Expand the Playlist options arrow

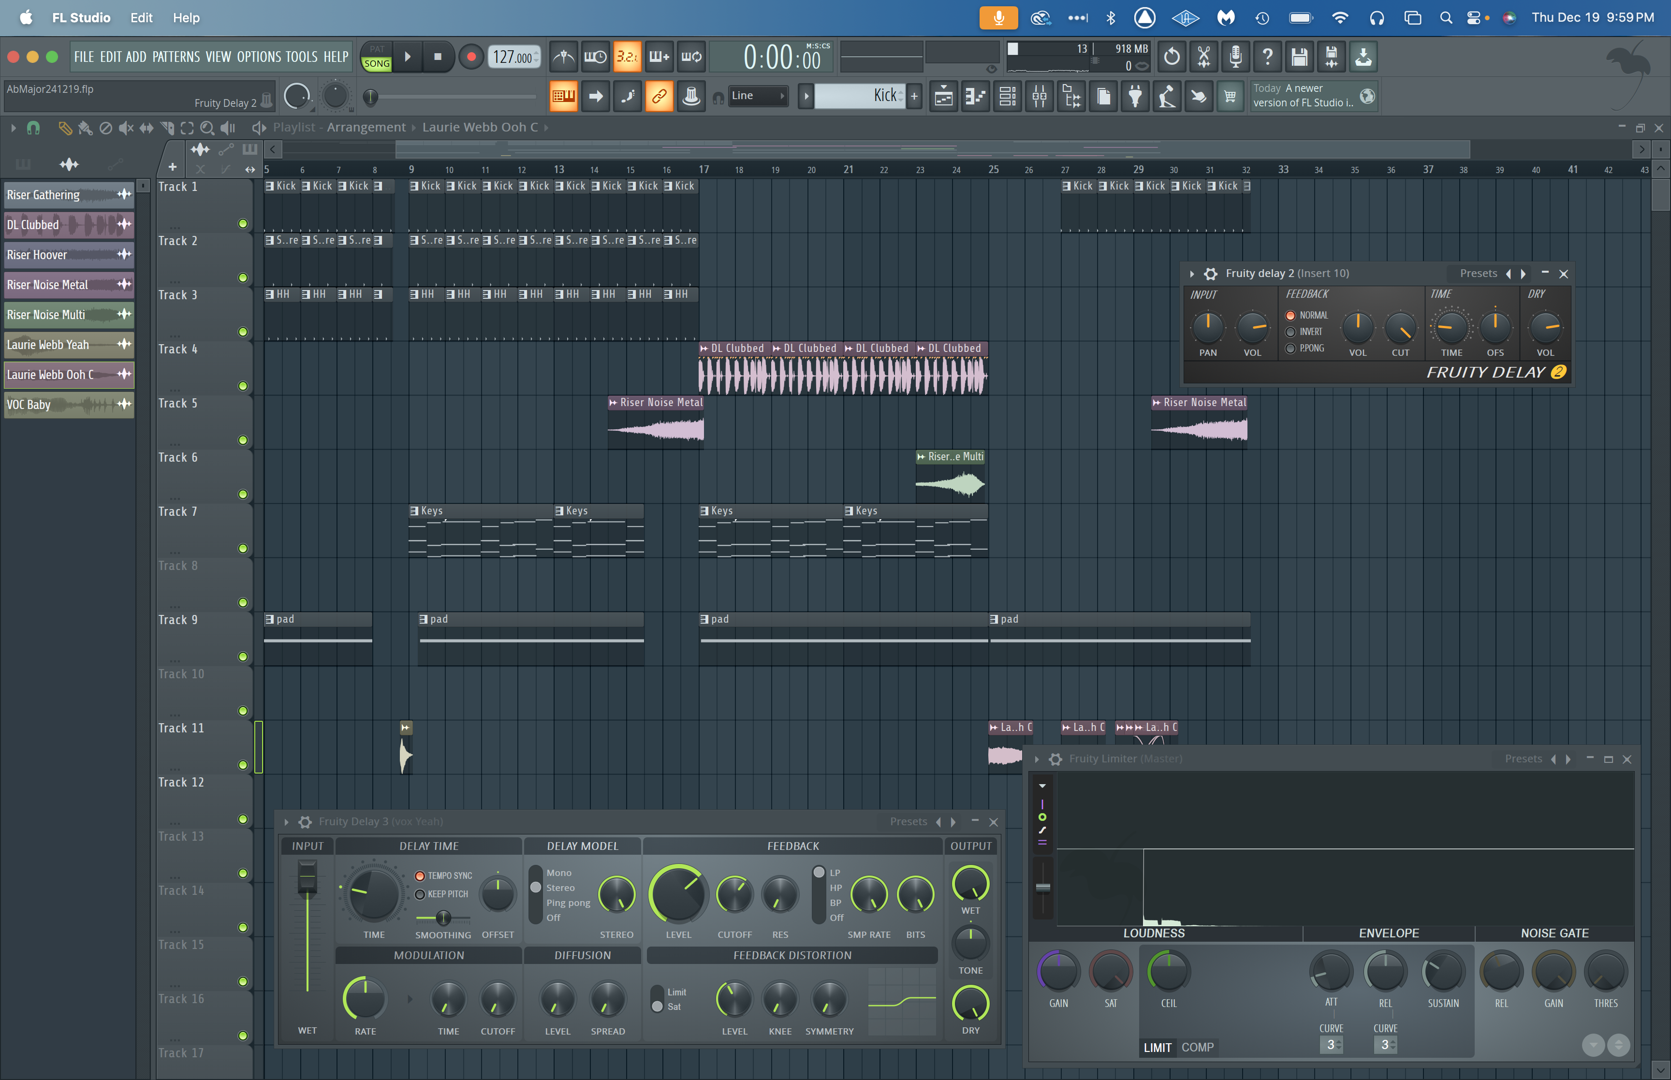pyautogui.click(x=13, y=128)
